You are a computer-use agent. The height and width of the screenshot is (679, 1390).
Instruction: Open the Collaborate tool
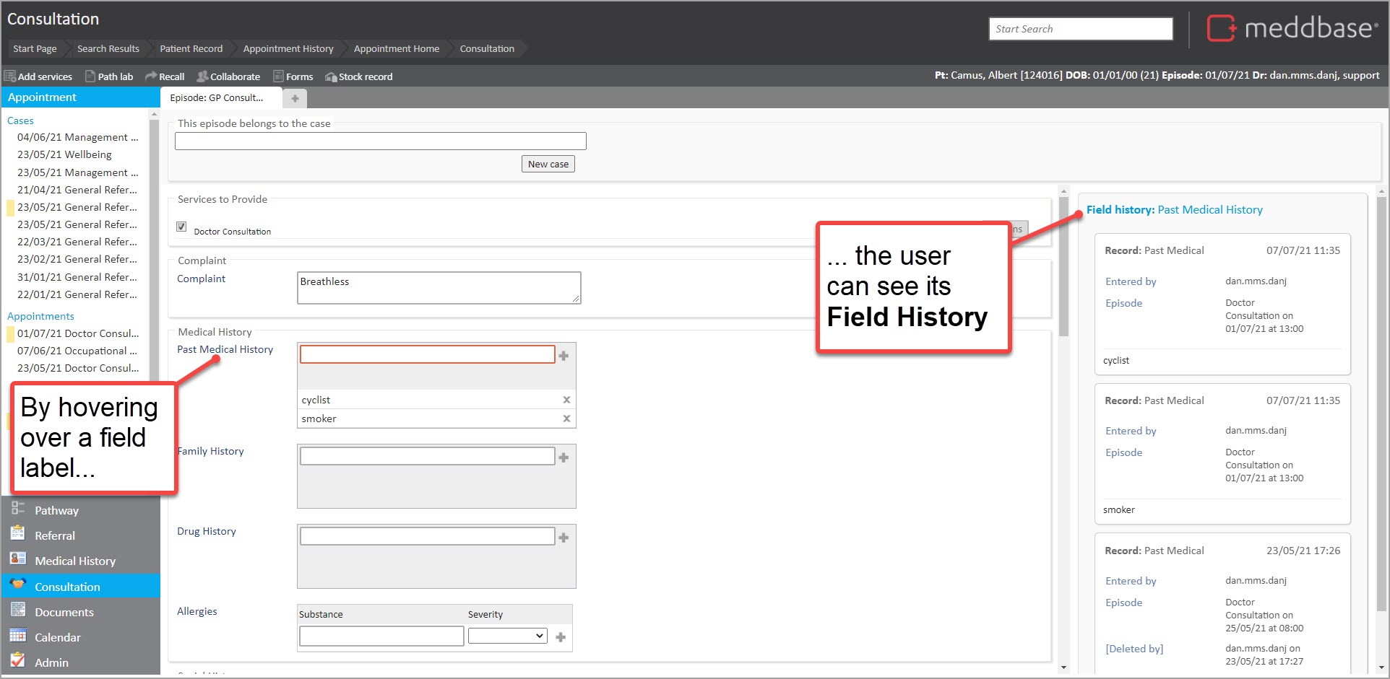pos(228,76)
